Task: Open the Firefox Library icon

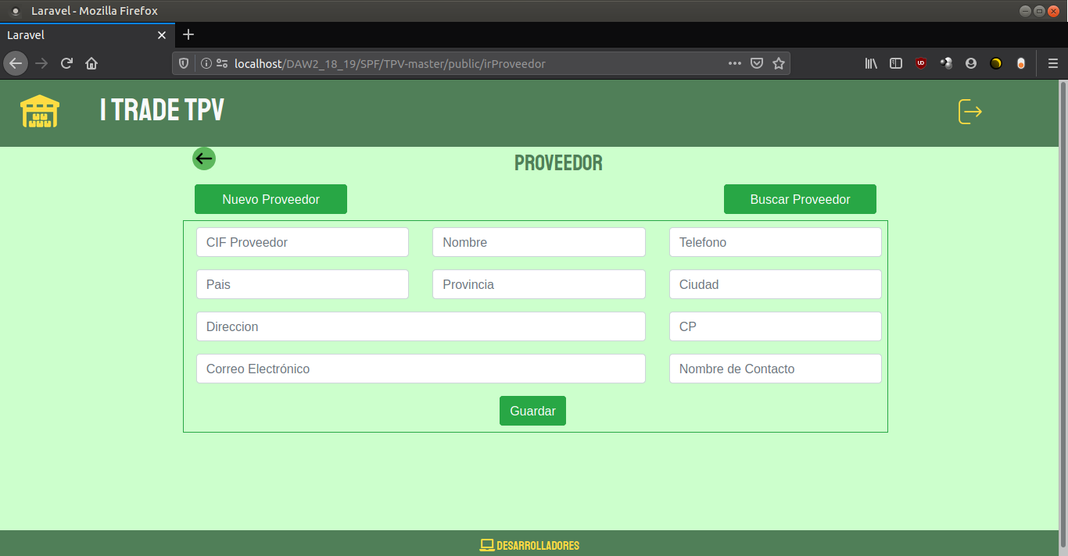Action: pyautogui.click(x=871, y=63)
